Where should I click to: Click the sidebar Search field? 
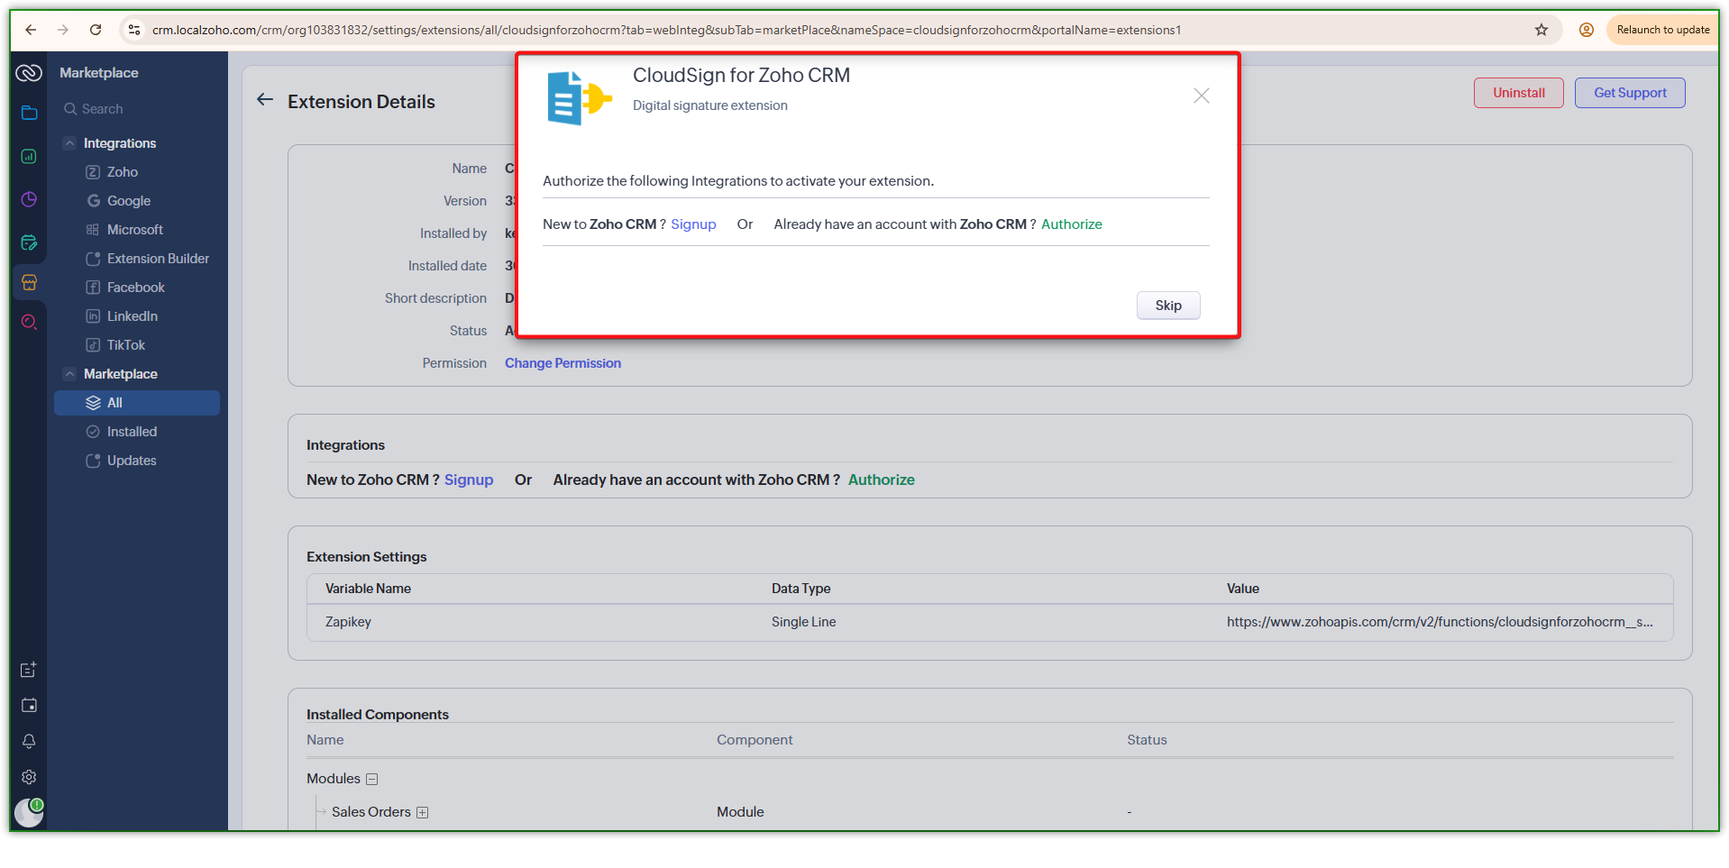(137, 109)
